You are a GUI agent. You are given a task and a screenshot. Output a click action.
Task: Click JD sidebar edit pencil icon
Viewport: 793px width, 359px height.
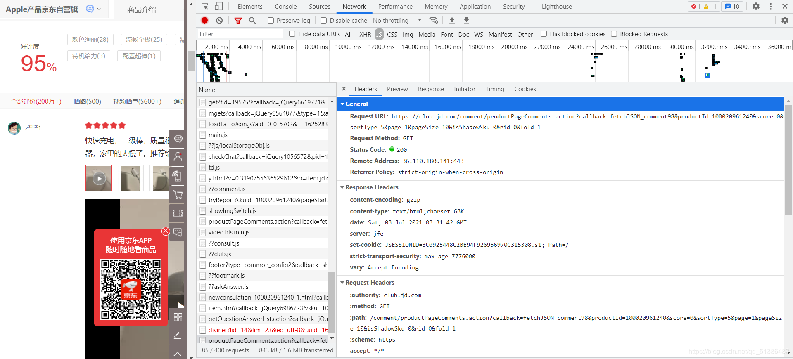click(x=178, y=335)
